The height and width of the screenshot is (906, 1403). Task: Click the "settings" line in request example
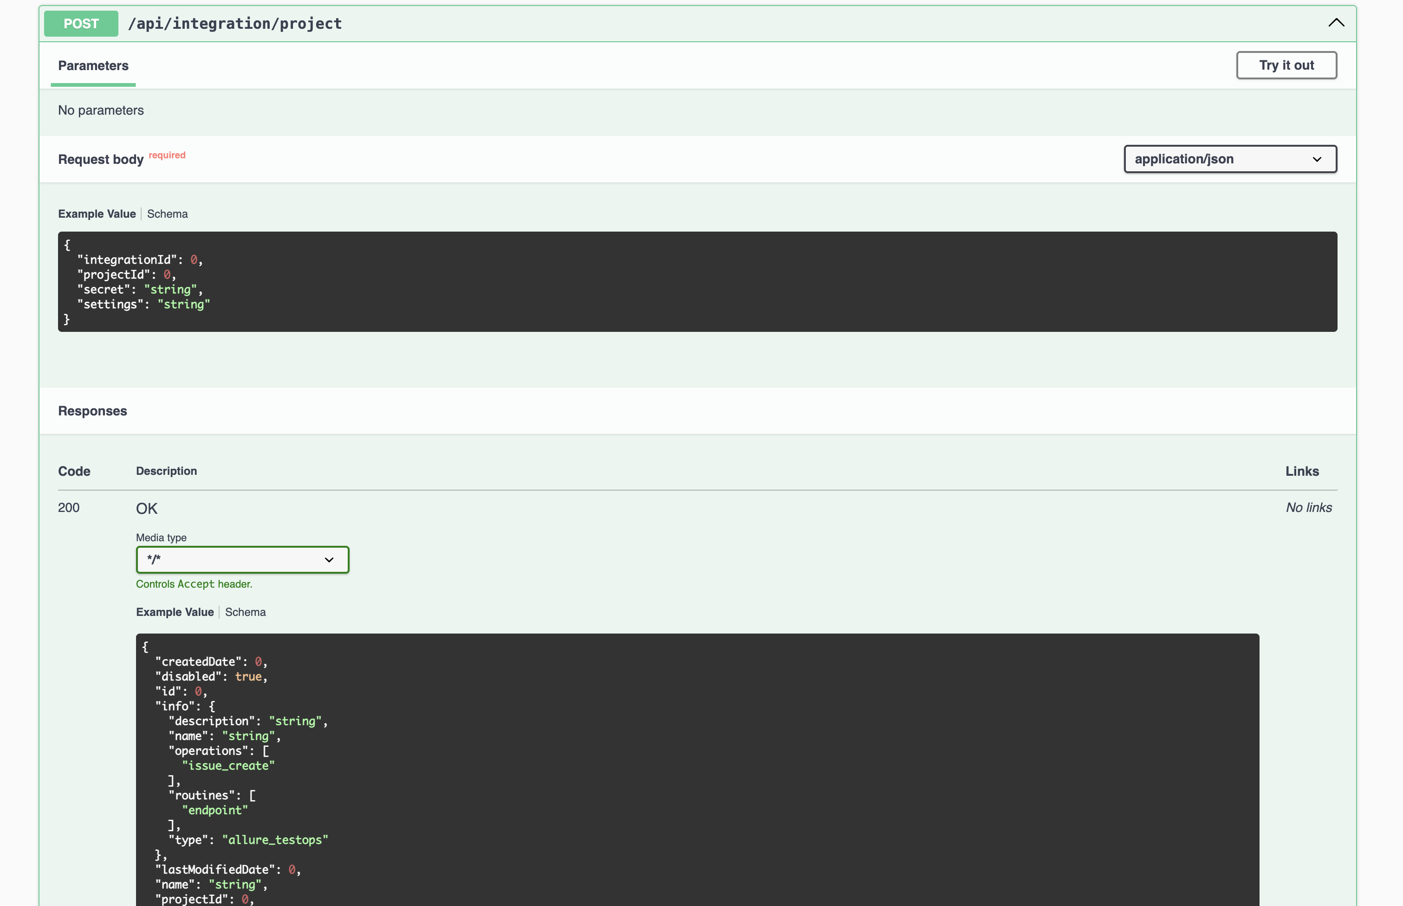[143, 304]
